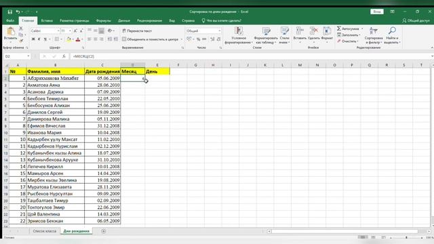
Task: Open Sort & Filter (Сортировка и фильтр)
Action: click(x=374, y=35)
